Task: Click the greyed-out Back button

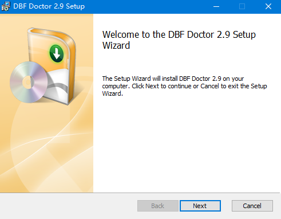Action: [x=158, y=206]
